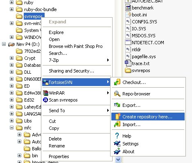The width and height of the screenshot is (192, 163).
Task: Click the benchmark file icon
Action: tap(128, 8)
